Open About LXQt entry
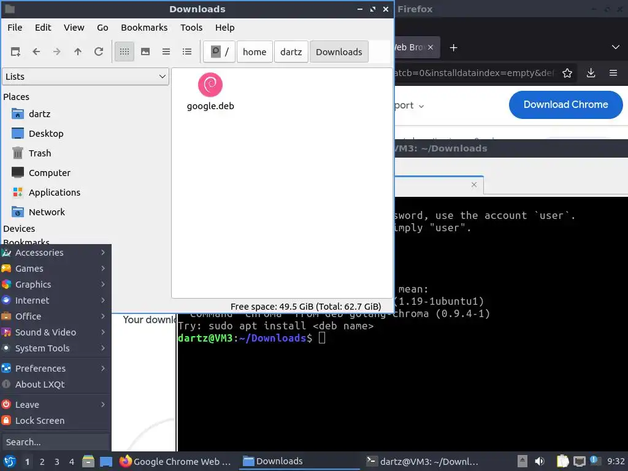Viewport: 628px width, 471px height. pyautogui.click(x=55, y=385)
